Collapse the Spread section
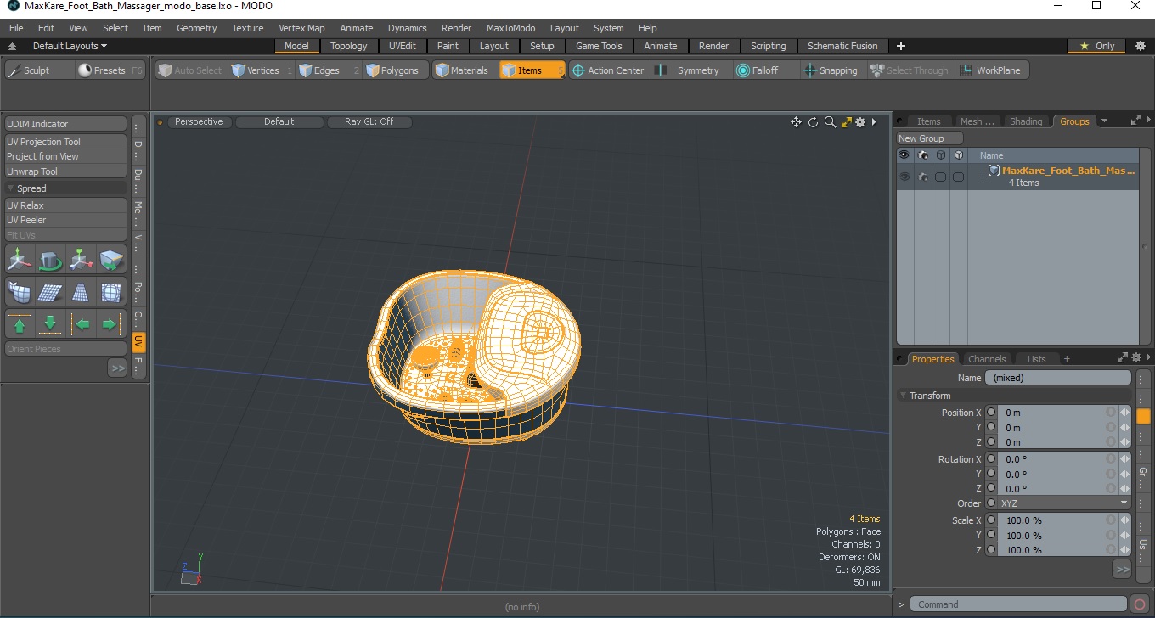 pos(11,188)
